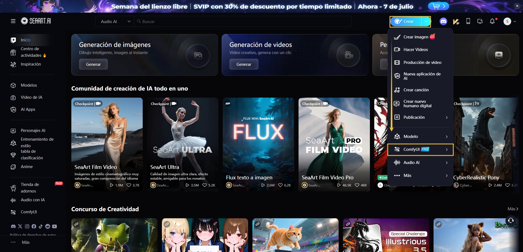Viewport: 523px width, 252px height.
Task: Open the notifications bell
Action: coord(492,21)
